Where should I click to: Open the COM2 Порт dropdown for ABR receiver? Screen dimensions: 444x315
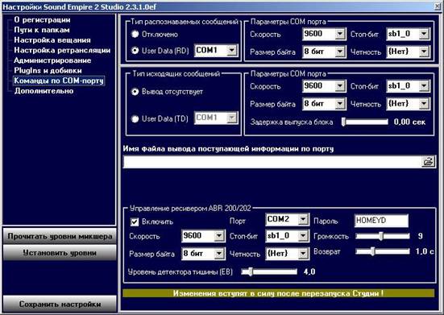coord(303,219)
